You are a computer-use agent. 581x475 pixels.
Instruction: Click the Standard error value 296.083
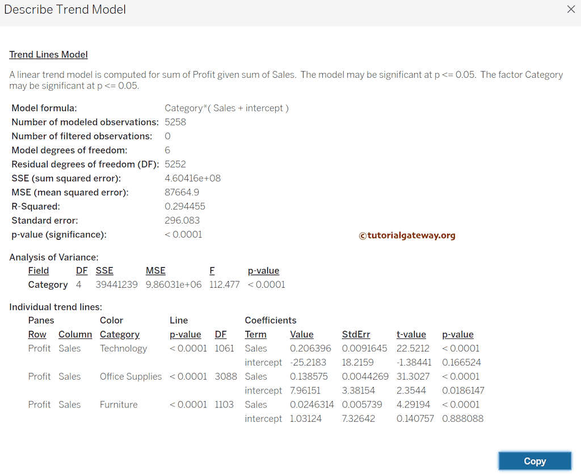[182, 220]
